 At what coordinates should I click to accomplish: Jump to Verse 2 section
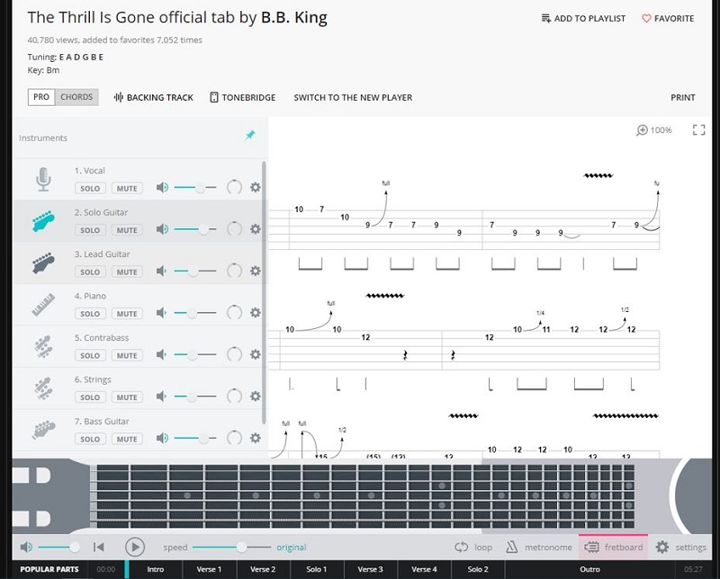tap(263, 569)
